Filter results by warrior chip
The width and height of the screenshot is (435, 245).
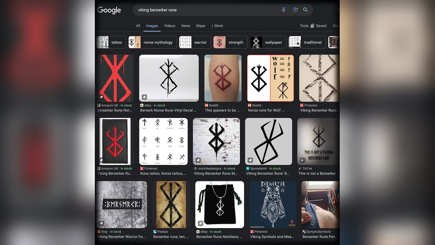point(195,42)
